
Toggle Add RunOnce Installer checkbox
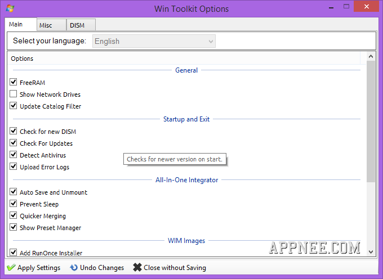[x=13, y=253]
